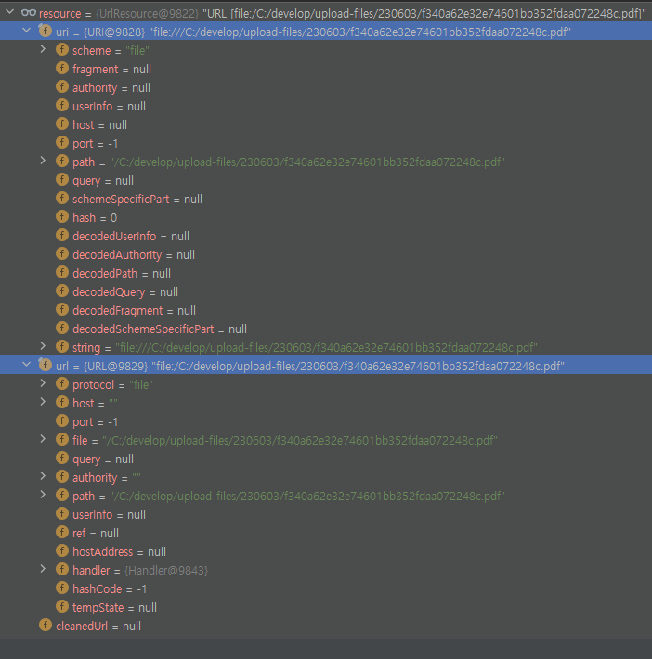This screenshot has height=659, width=652.
Task: Click the field icon beside protocol
Action: [62, 383]
